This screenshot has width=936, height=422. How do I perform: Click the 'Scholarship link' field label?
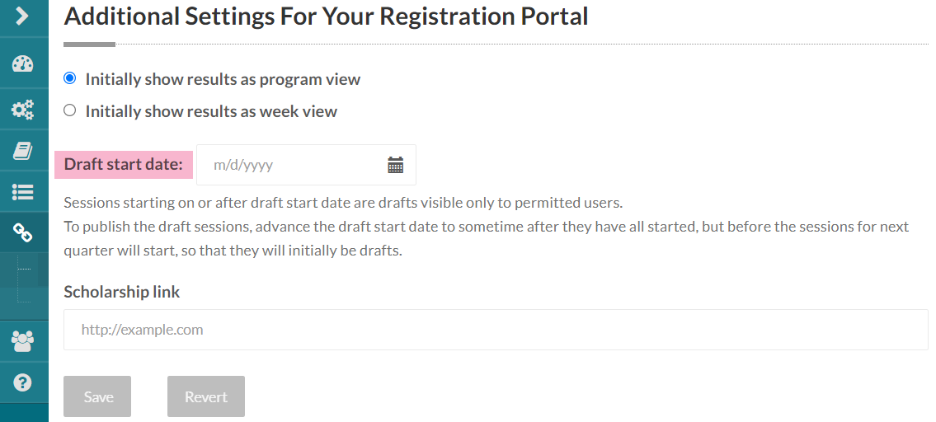121,292
